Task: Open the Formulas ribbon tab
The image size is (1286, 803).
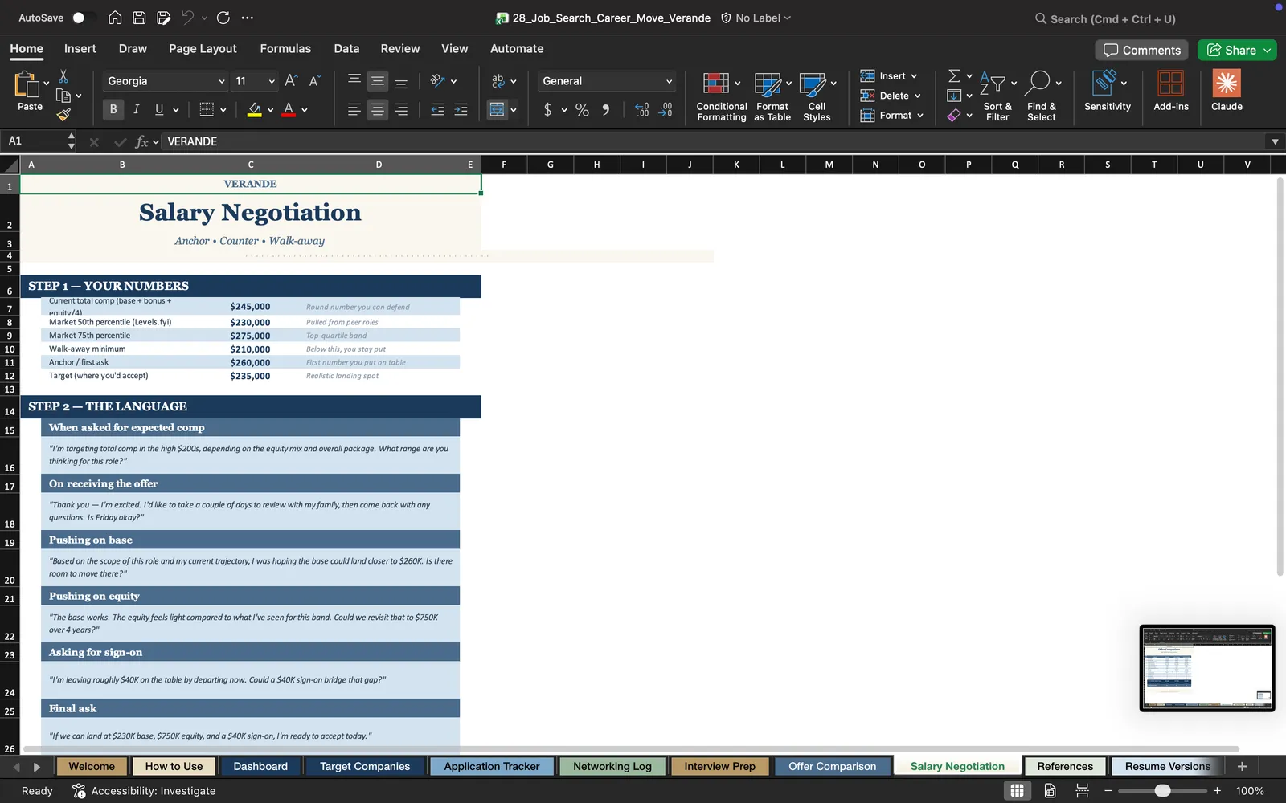Action: 285,48
